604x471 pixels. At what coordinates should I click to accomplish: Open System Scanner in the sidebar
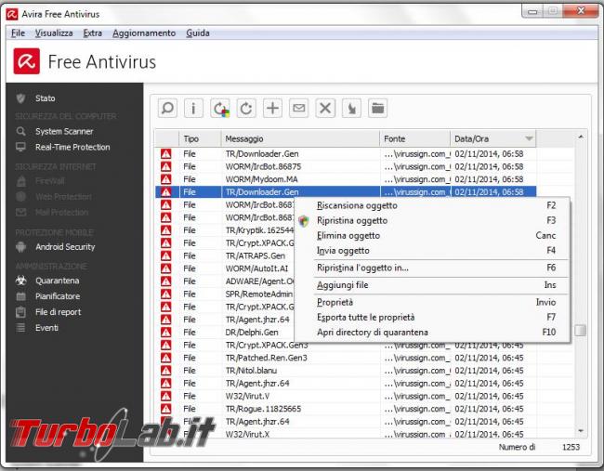[64, 131]
